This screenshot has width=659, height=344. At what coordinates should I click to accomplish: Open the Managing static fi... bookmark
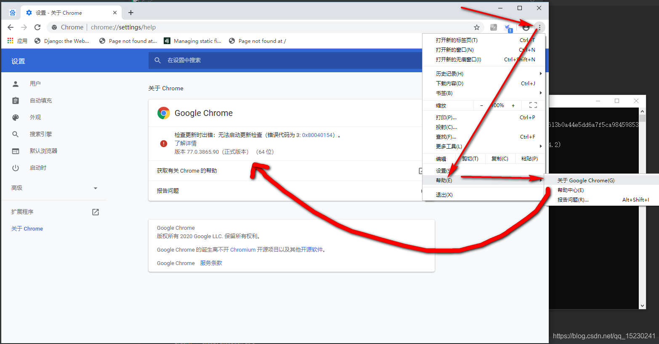[x=193, y=41]
